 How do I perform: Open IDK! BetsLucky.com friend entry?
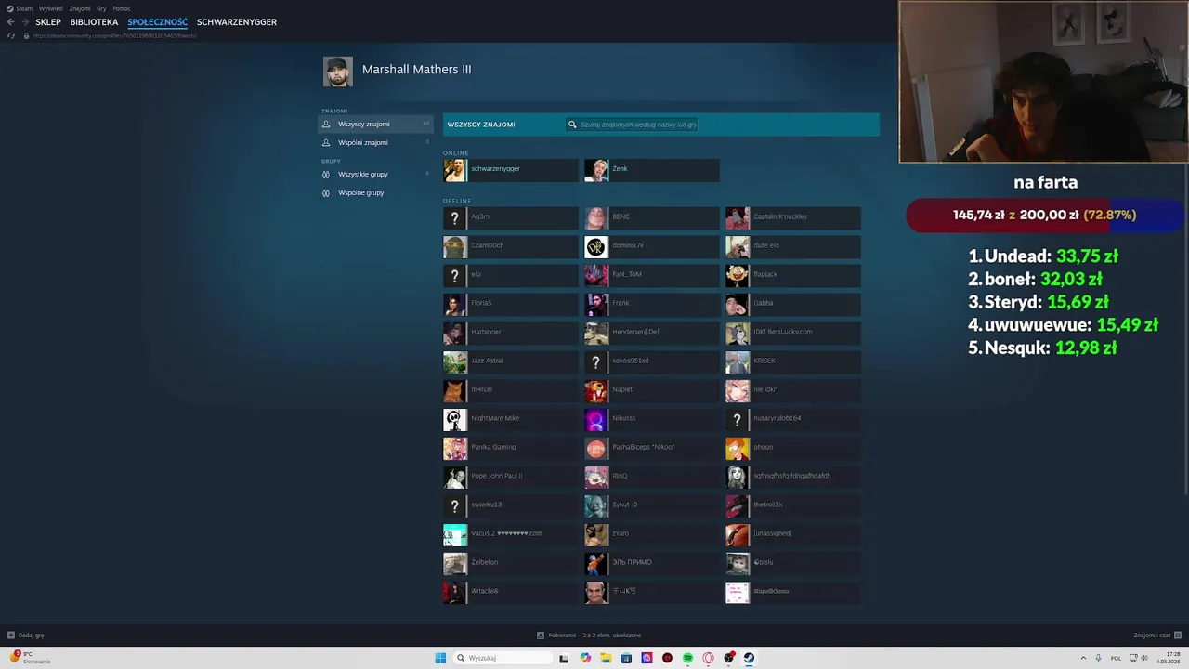(x=793, y=334)
